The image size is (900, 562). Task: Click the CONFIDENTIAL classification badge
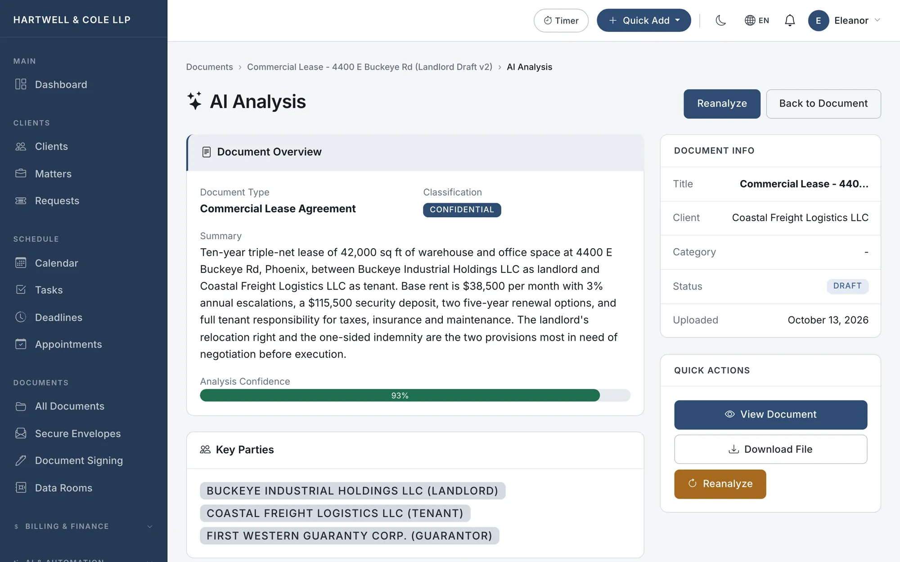462,210
